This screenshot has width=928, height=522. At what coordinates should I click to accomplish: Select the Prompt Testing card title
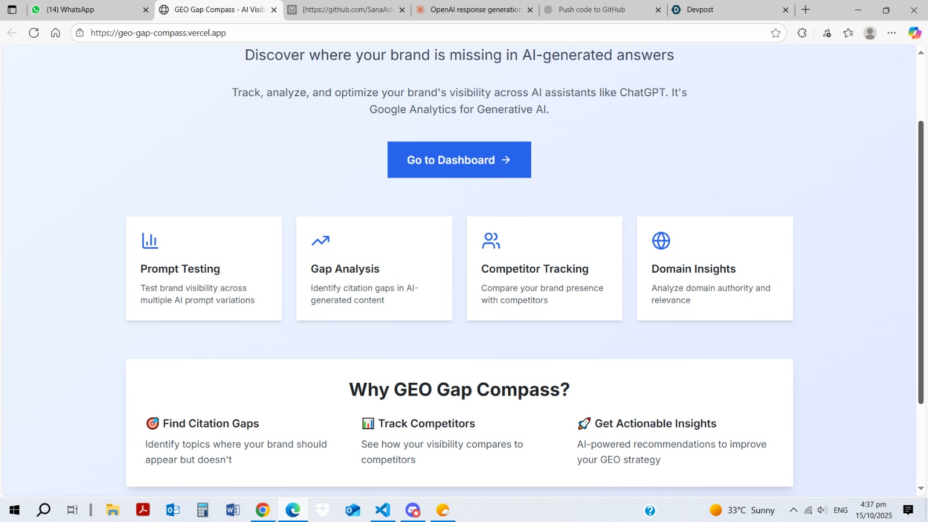[x=180, y=269]
